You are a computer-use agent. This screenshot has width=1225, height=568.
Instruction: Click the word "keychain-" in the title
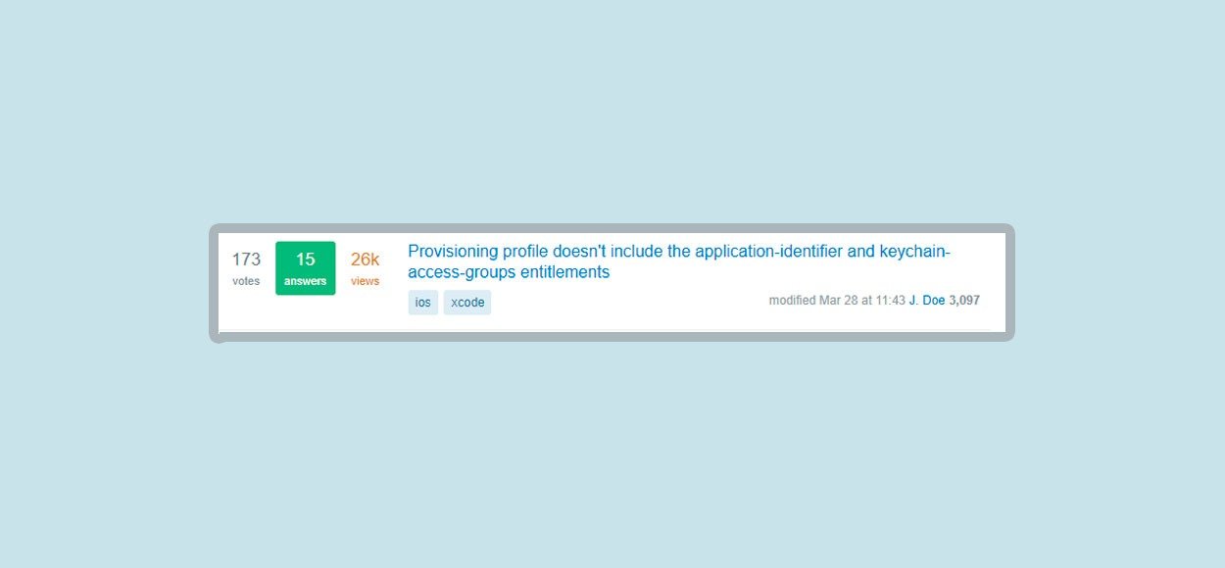[914, 251]
